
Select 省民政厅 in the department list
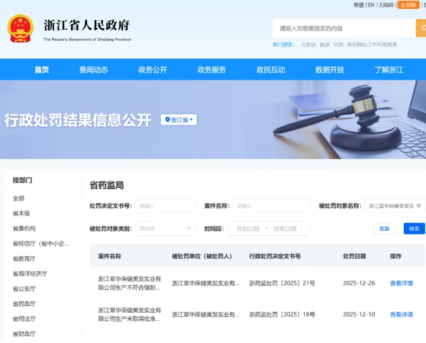coord(24,304)
